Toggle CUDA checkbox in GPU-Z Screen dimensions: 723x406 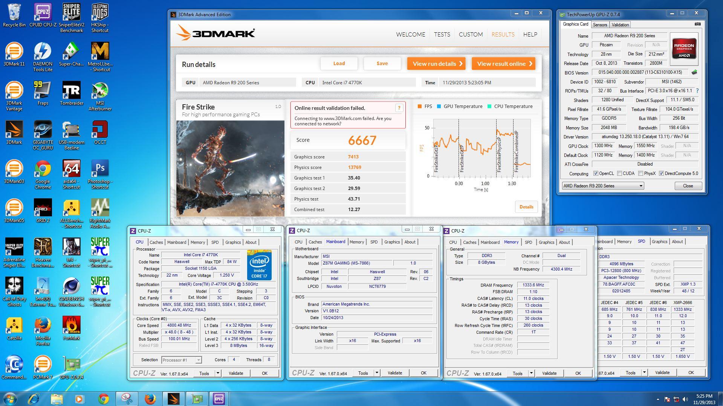pyautogui.click(x=619, y=173)
